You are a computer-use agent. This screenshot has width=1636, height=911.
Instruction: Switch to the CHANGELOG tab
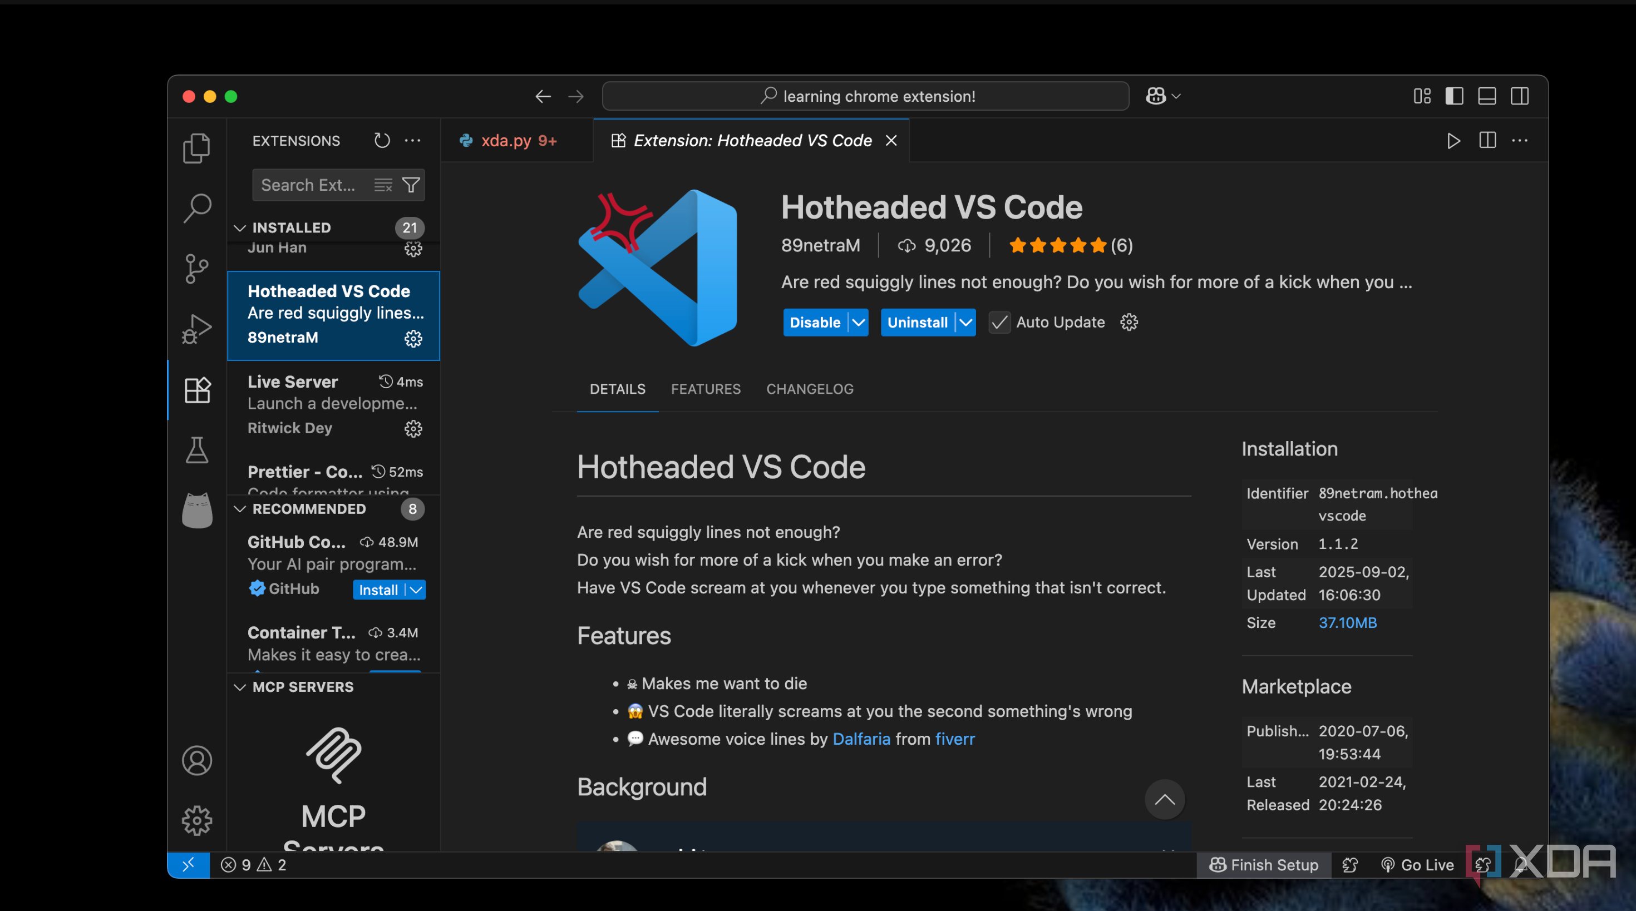click(x=810, y=389)
